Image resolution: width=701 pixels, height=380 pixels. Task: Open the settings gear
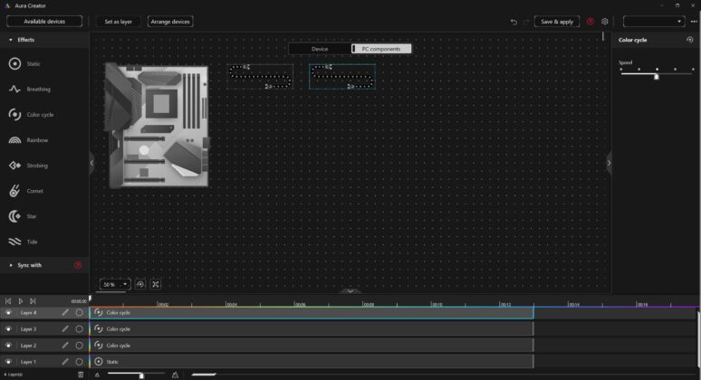[x=604, y=22]
